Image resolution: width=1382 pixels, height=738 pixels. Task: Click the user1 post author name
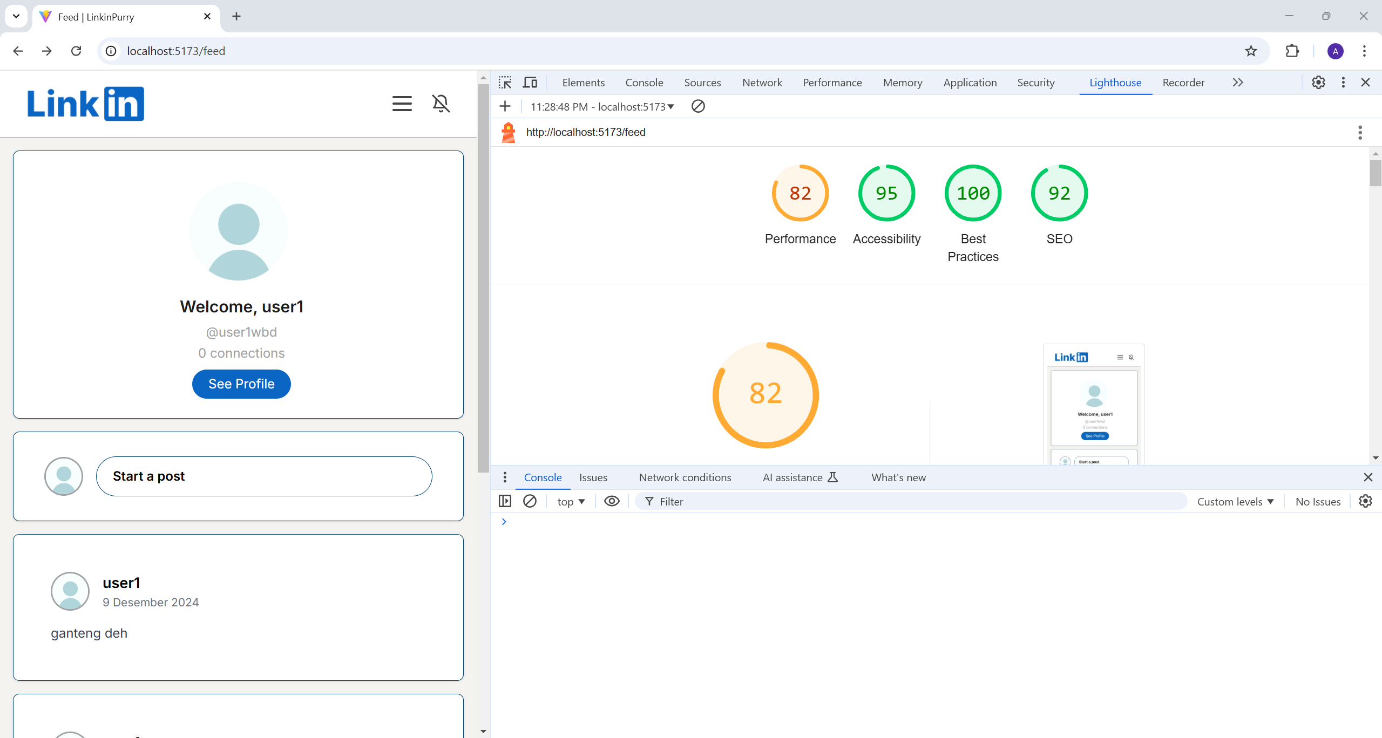121,583
